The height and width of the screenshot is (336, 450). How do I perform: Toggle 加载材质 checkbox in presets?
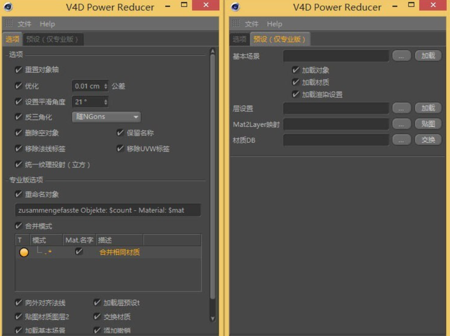296,82
